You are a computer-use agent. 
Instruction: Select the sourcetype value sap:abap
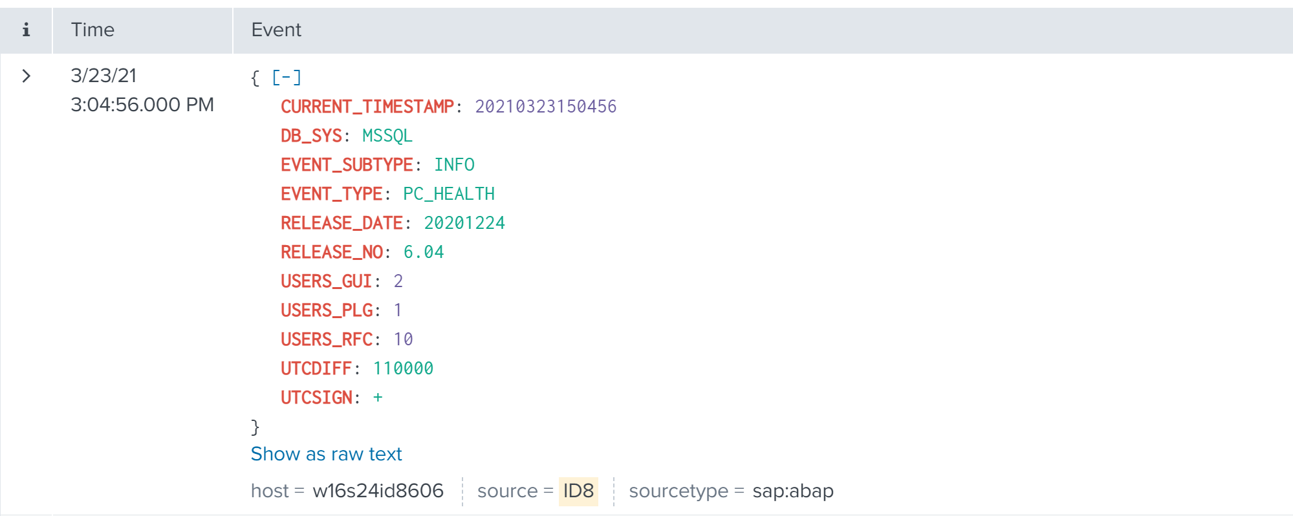[x=792, y=491]
